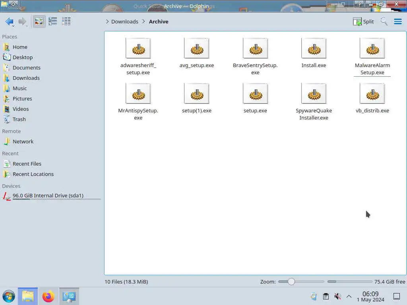Open Recent Locations
Viewport: 407px width, 305px height.
click(51, 174)
